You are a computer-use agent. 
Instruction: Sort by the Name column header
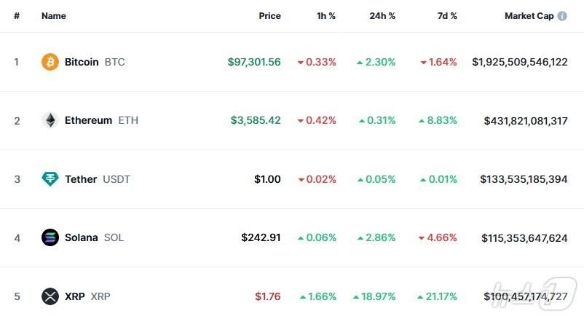[x=54, y=15]
